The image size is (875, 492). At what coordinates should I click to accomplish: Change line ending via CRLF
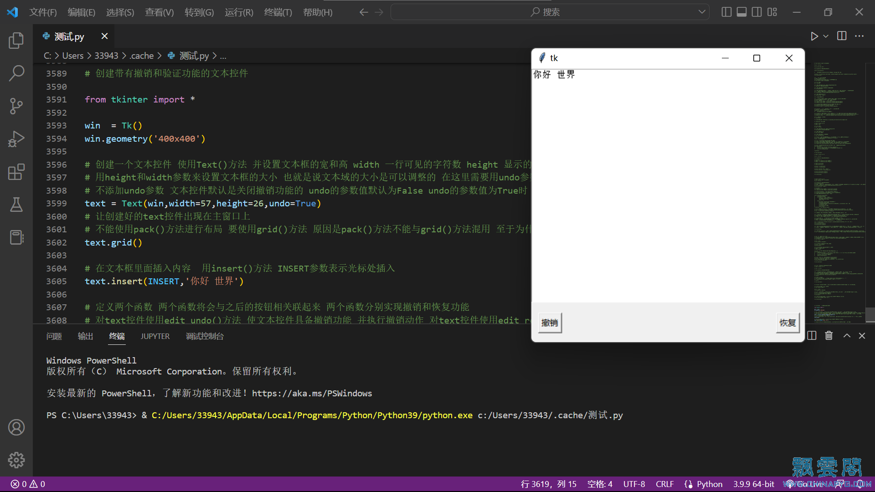click(x=664, y=484)
